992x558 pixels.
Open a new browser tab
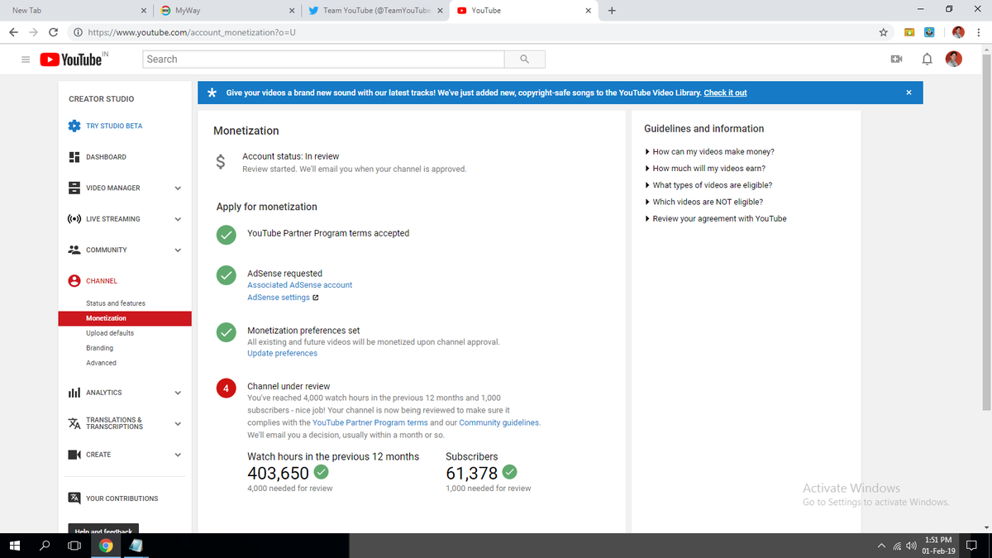[612, 11]
